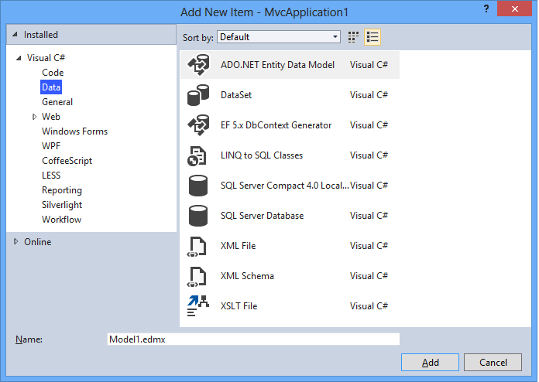The height and width of the screenshot is (382, 539).
Task: Click inside the Name text field
Action: pyautogui.click(x=252, y=339)
